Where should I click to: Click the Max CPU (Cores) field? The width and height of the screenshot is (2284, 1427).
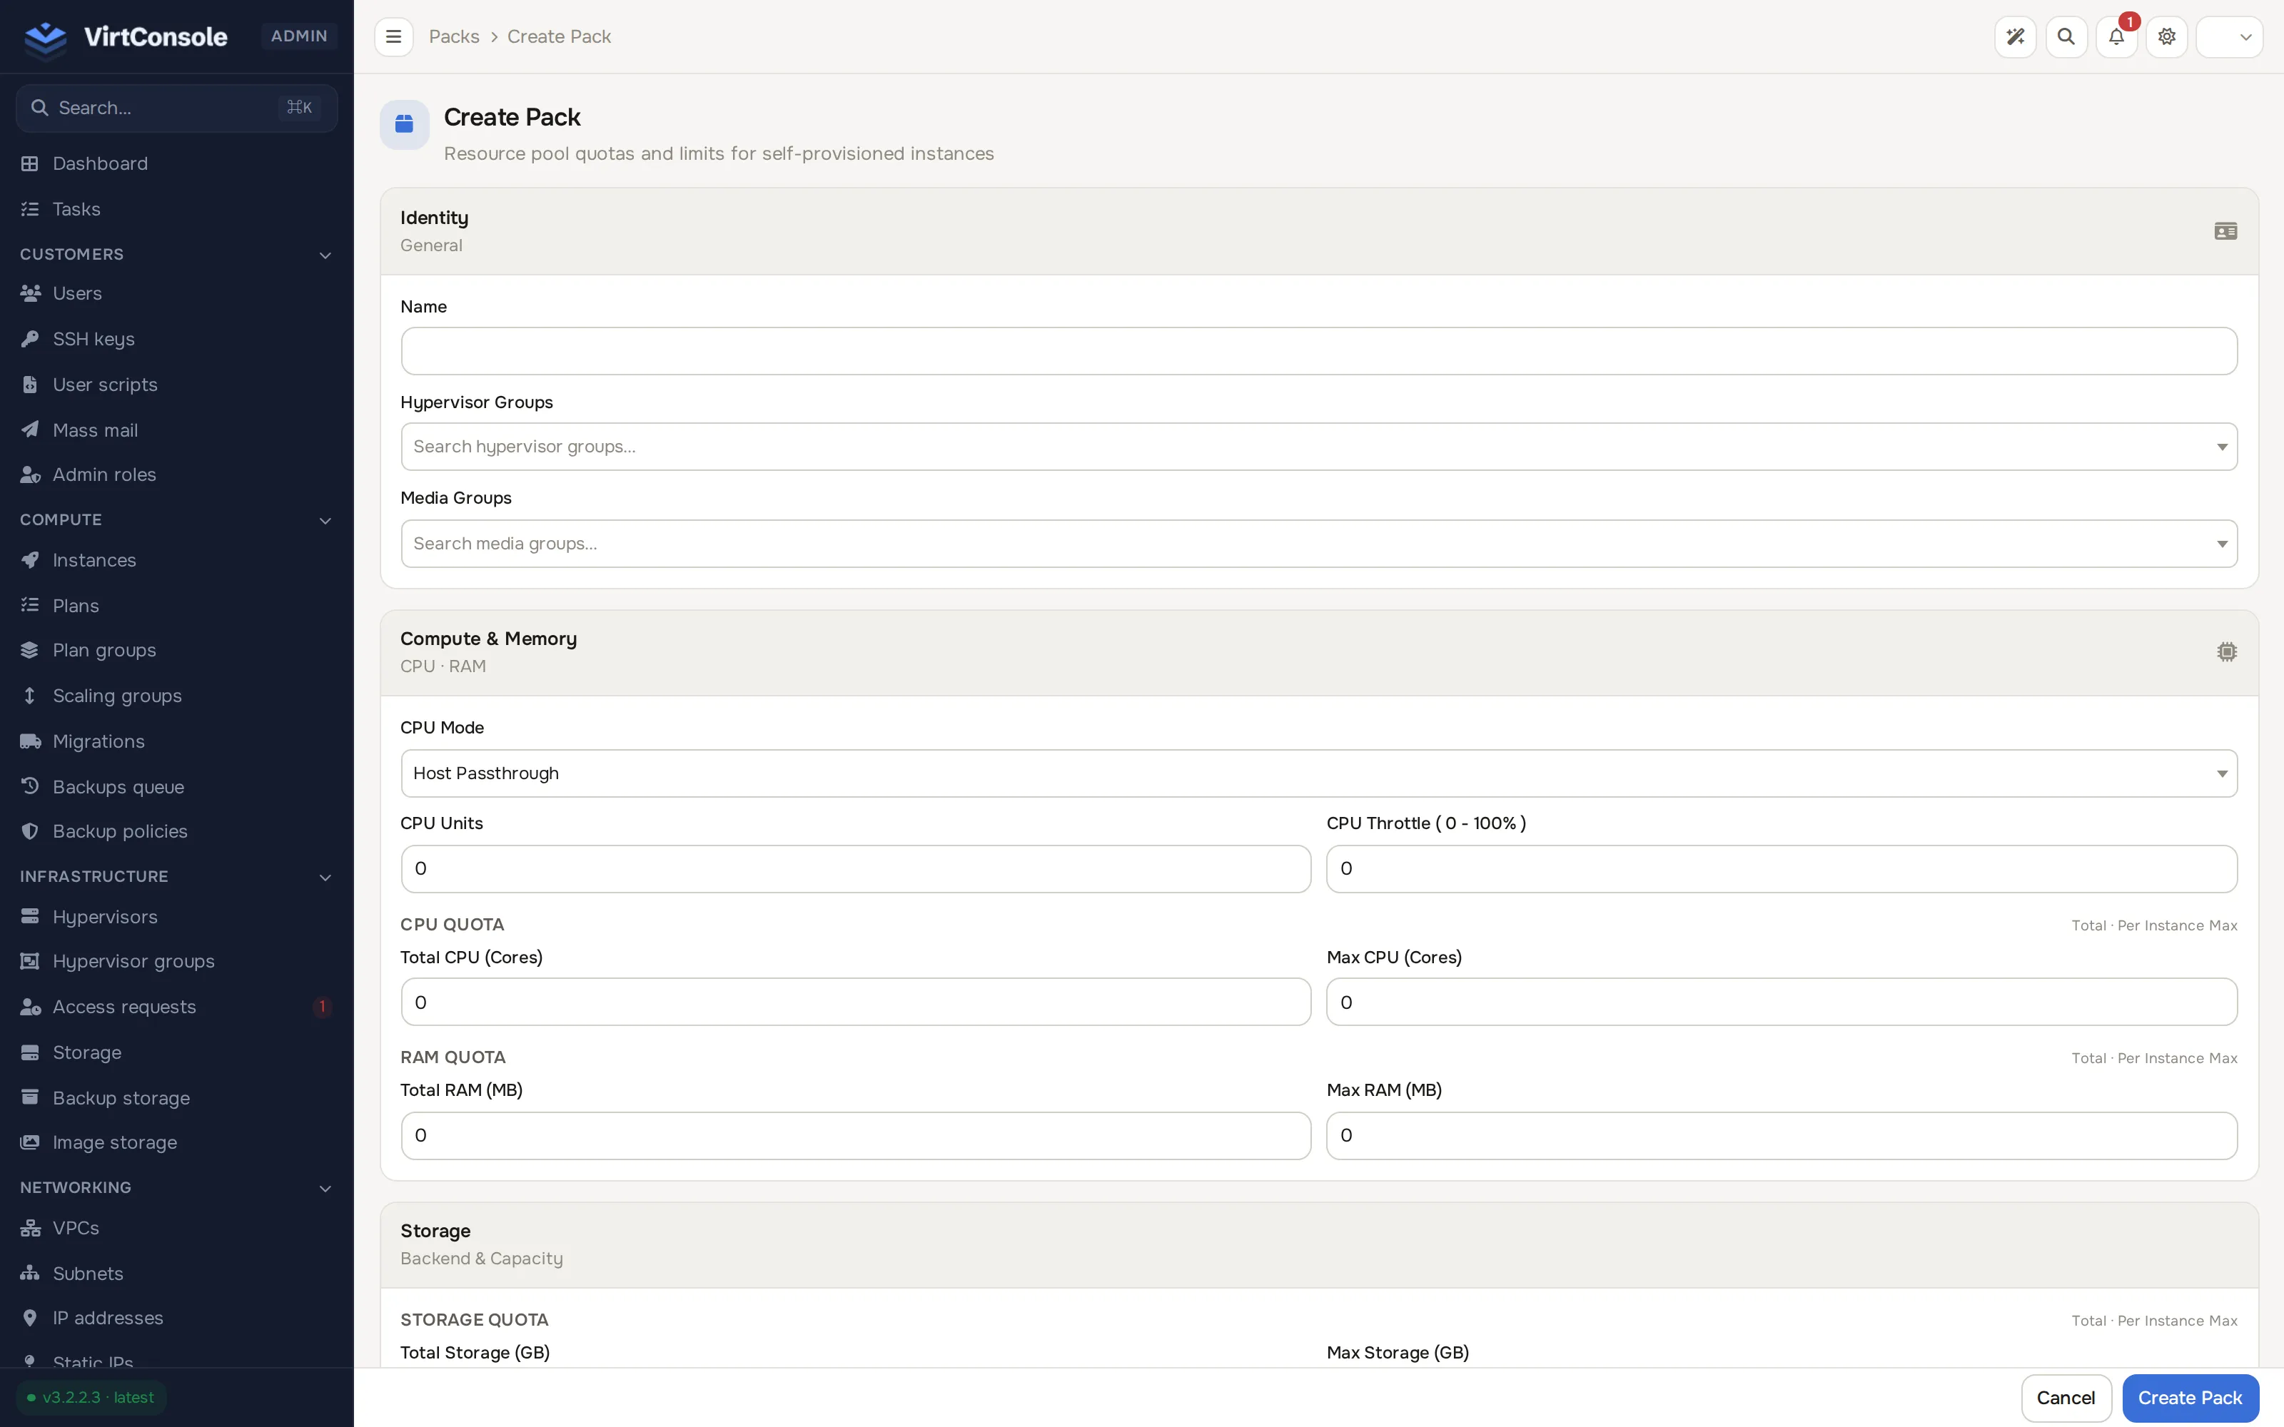point(1782,1002)
